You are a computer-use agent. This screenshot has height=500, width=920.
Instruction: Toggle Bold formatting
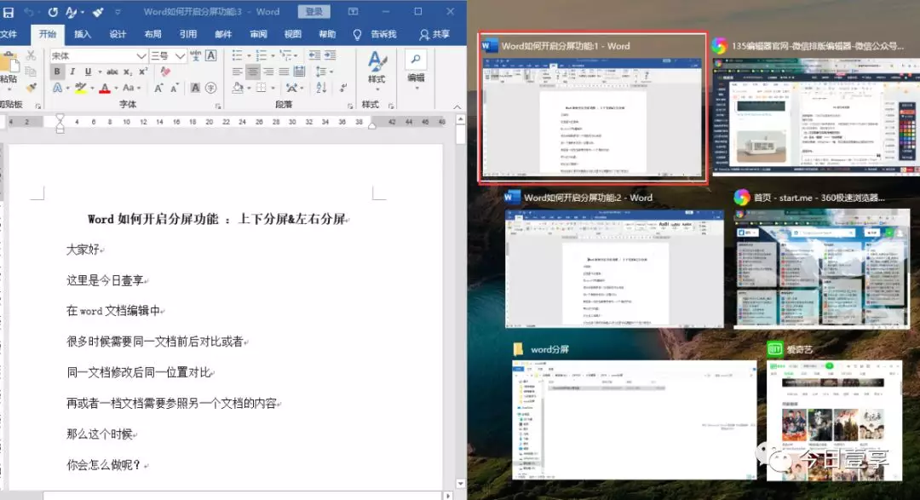point(57,72)
